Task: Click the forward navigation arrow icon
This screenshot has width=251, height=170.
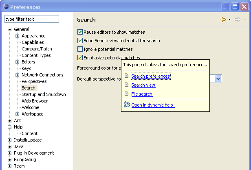Action: tap(238, 20)
